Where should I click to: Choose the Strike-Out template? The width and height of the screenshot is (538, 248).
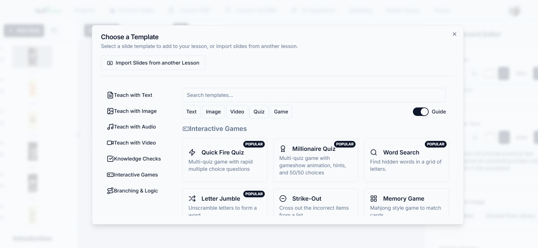pyautogui.click(x=316, y=202)
